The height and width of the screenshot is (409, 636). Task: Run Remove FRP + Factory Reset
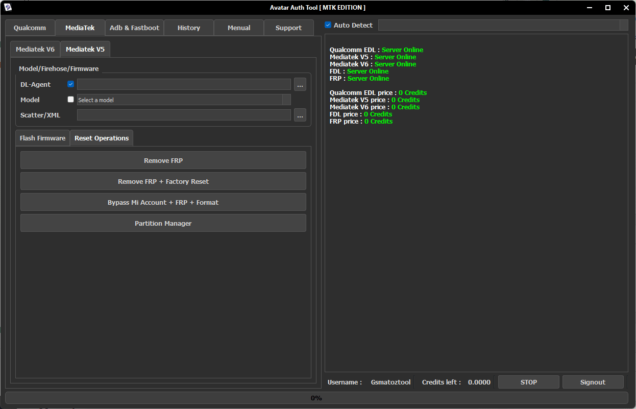163,181
